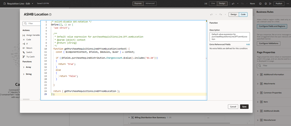Switch to Live mode
Viewport: 291px width, 126px height.
coord(213,4)
